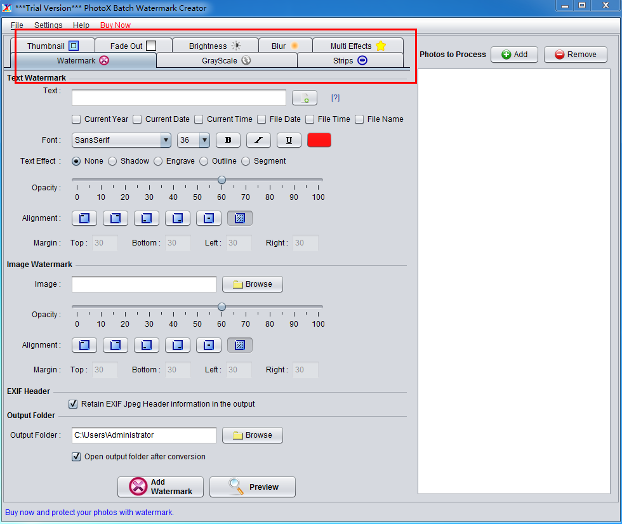This screenshot has height=524, width=622.
Task: Remove photos with the red minus button
Action: [x=576, y=55]
